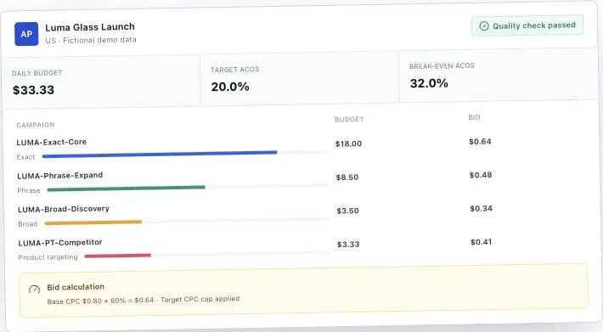Click the DAILY BUDGET label
Image resolution: width=603 pixels, height=332 pixels.
[37, 73]
